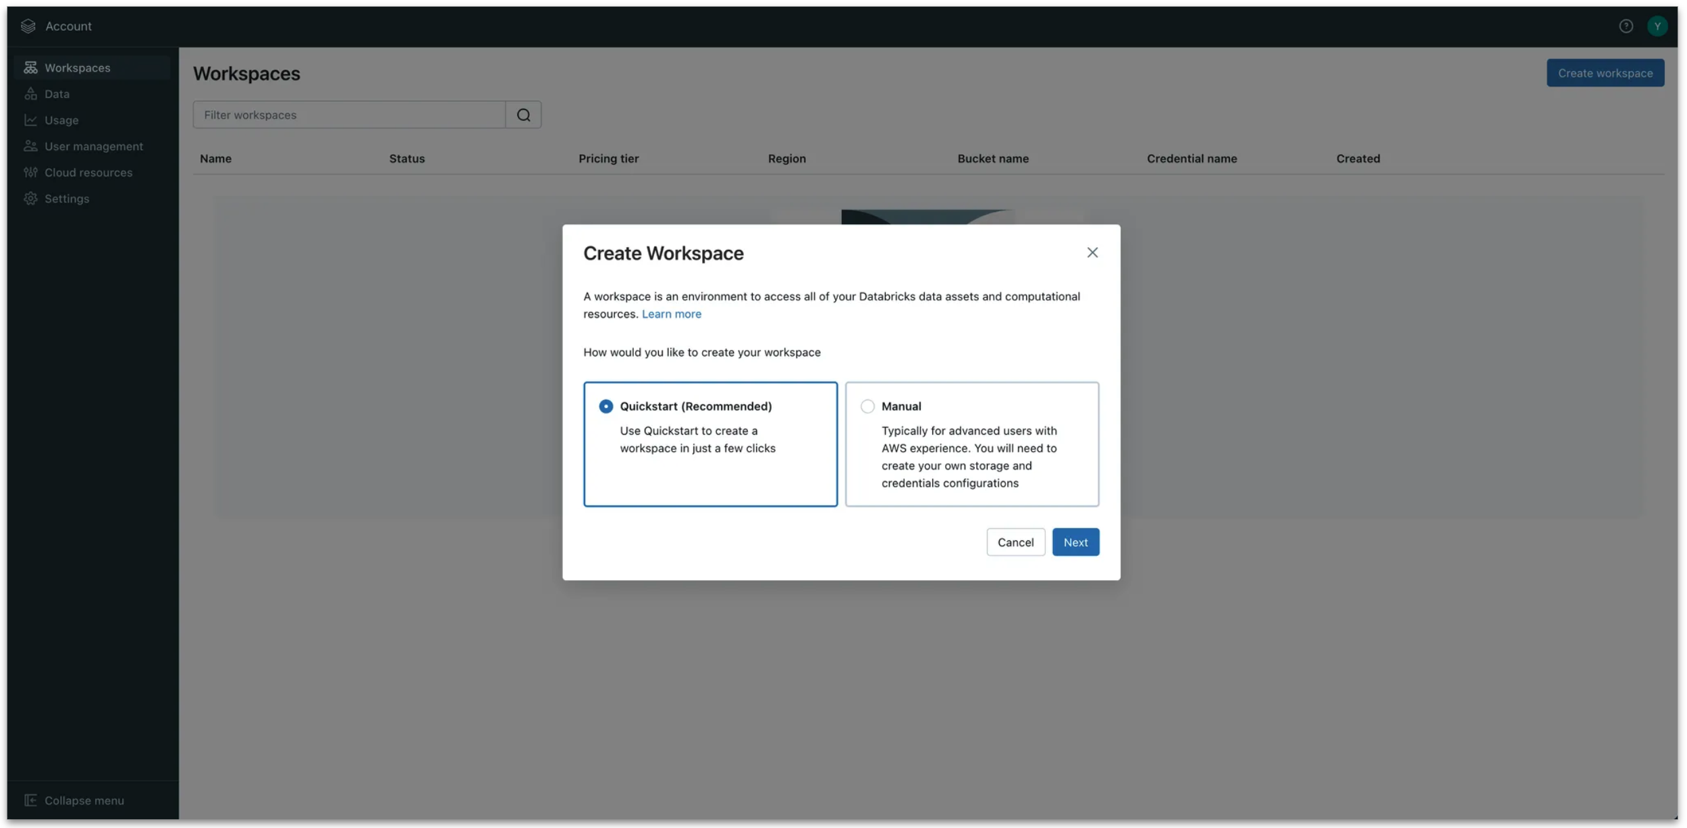Open Data section icon in sidebar
The image size is (1687, 828).
pyautogui.click(x=30, y=94)
